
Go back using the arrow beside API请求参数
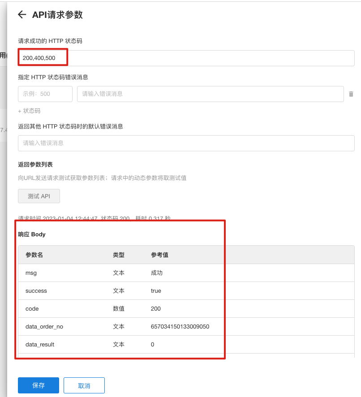tap(22, 14)
